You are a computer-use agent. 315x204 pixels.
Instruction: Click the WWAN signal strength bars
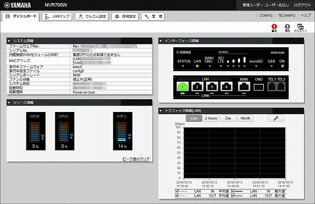pos(236,60)
